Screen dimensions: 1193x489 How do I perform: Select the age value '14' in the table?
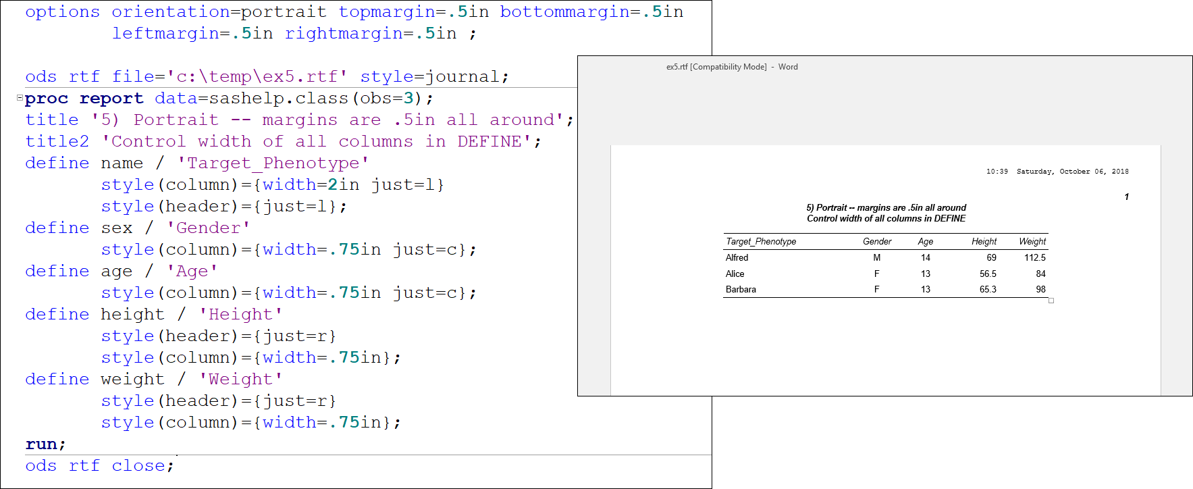pos(926,257)
